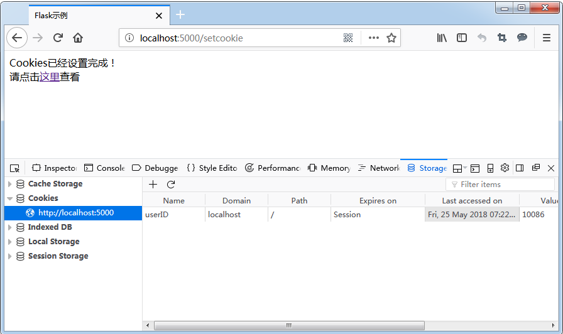563x334 pixels.
Task: Click the screenshot crop icon in toolbar
Action: pyautogui.click(x=502, y=38)
